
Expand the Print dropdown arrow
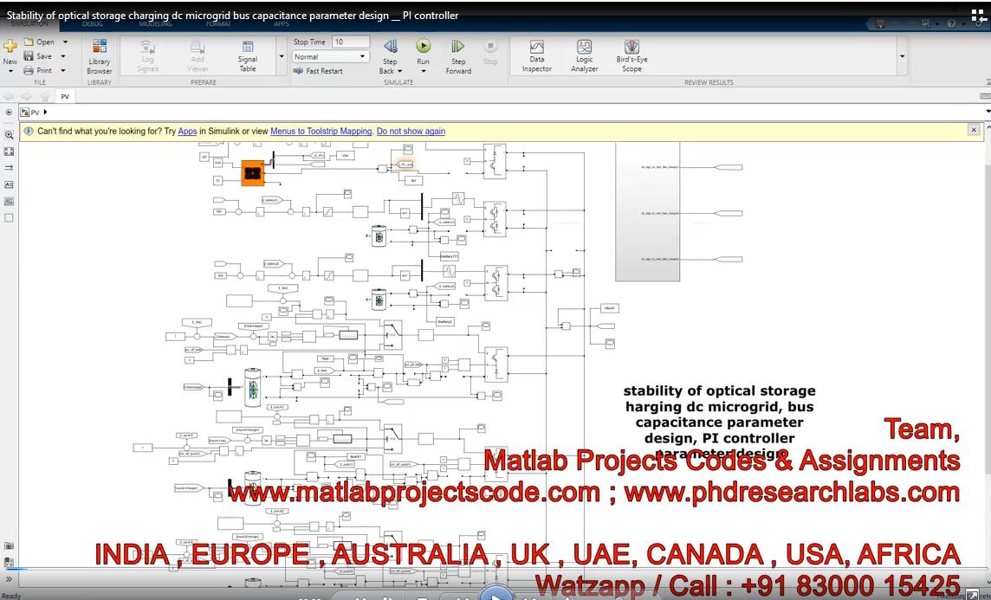click(63, 71)
